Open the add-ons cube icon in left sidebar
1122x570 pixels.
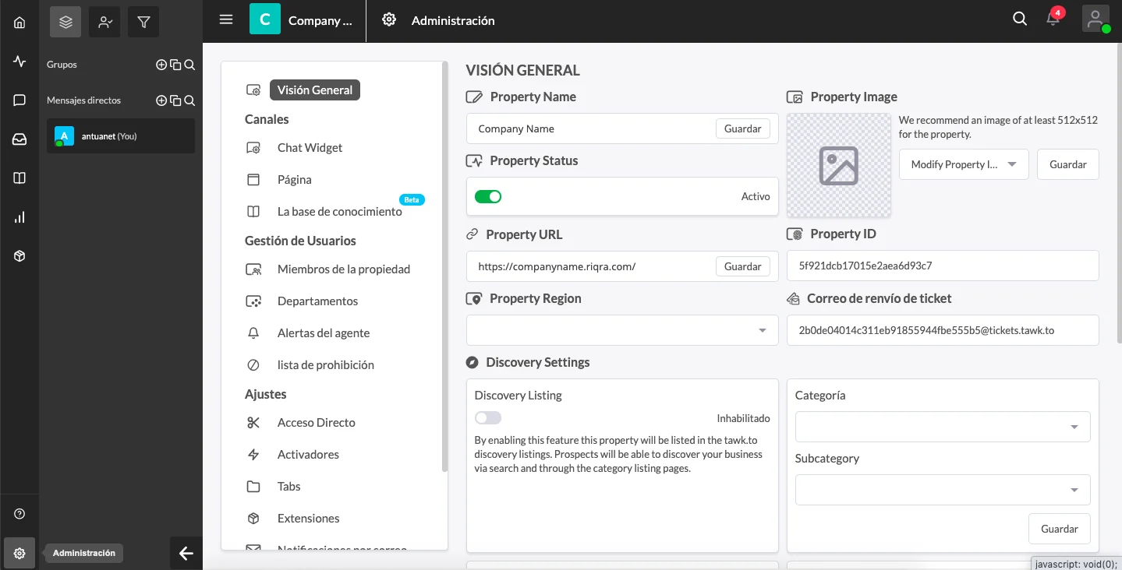click(x=19, y=256)
